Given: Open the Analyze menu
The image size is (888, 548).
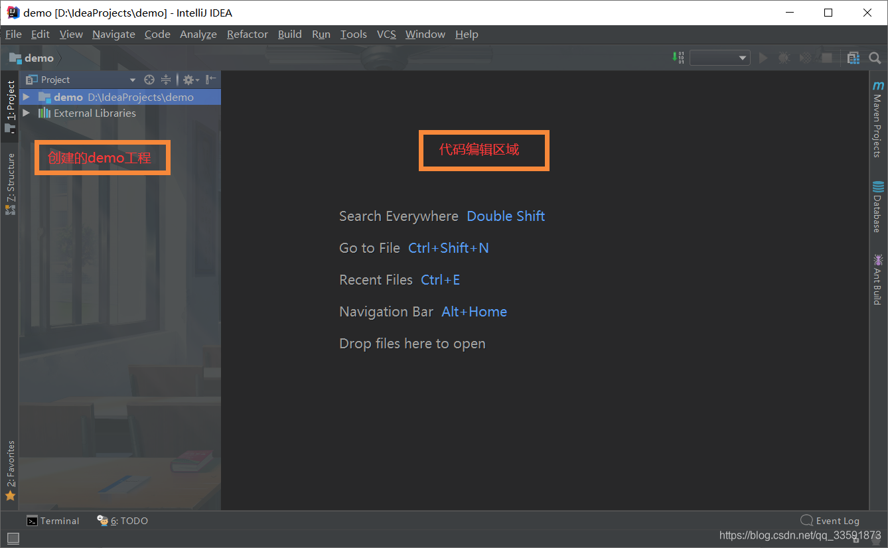Looking at the screenshot, I should (198, 34).
